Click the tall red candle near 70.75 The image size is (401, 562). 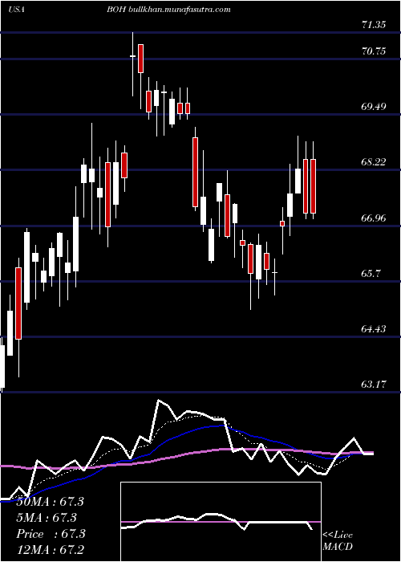(x=141, y=59)
